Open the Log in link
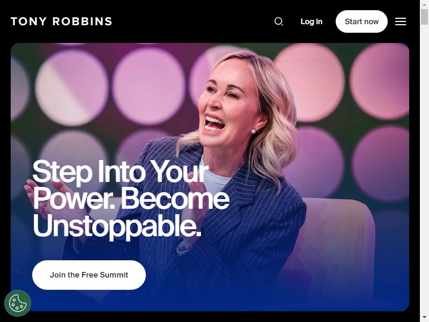Viewport: 429px width, 322px height. pyautogui.click(x=312, y=21)
